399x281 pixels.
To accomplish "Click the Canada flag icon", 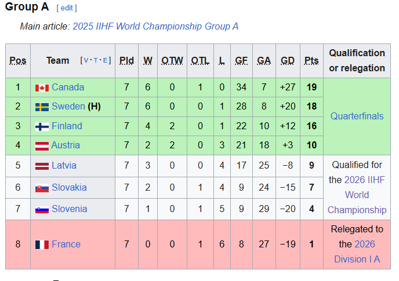I will pos(42,88).
